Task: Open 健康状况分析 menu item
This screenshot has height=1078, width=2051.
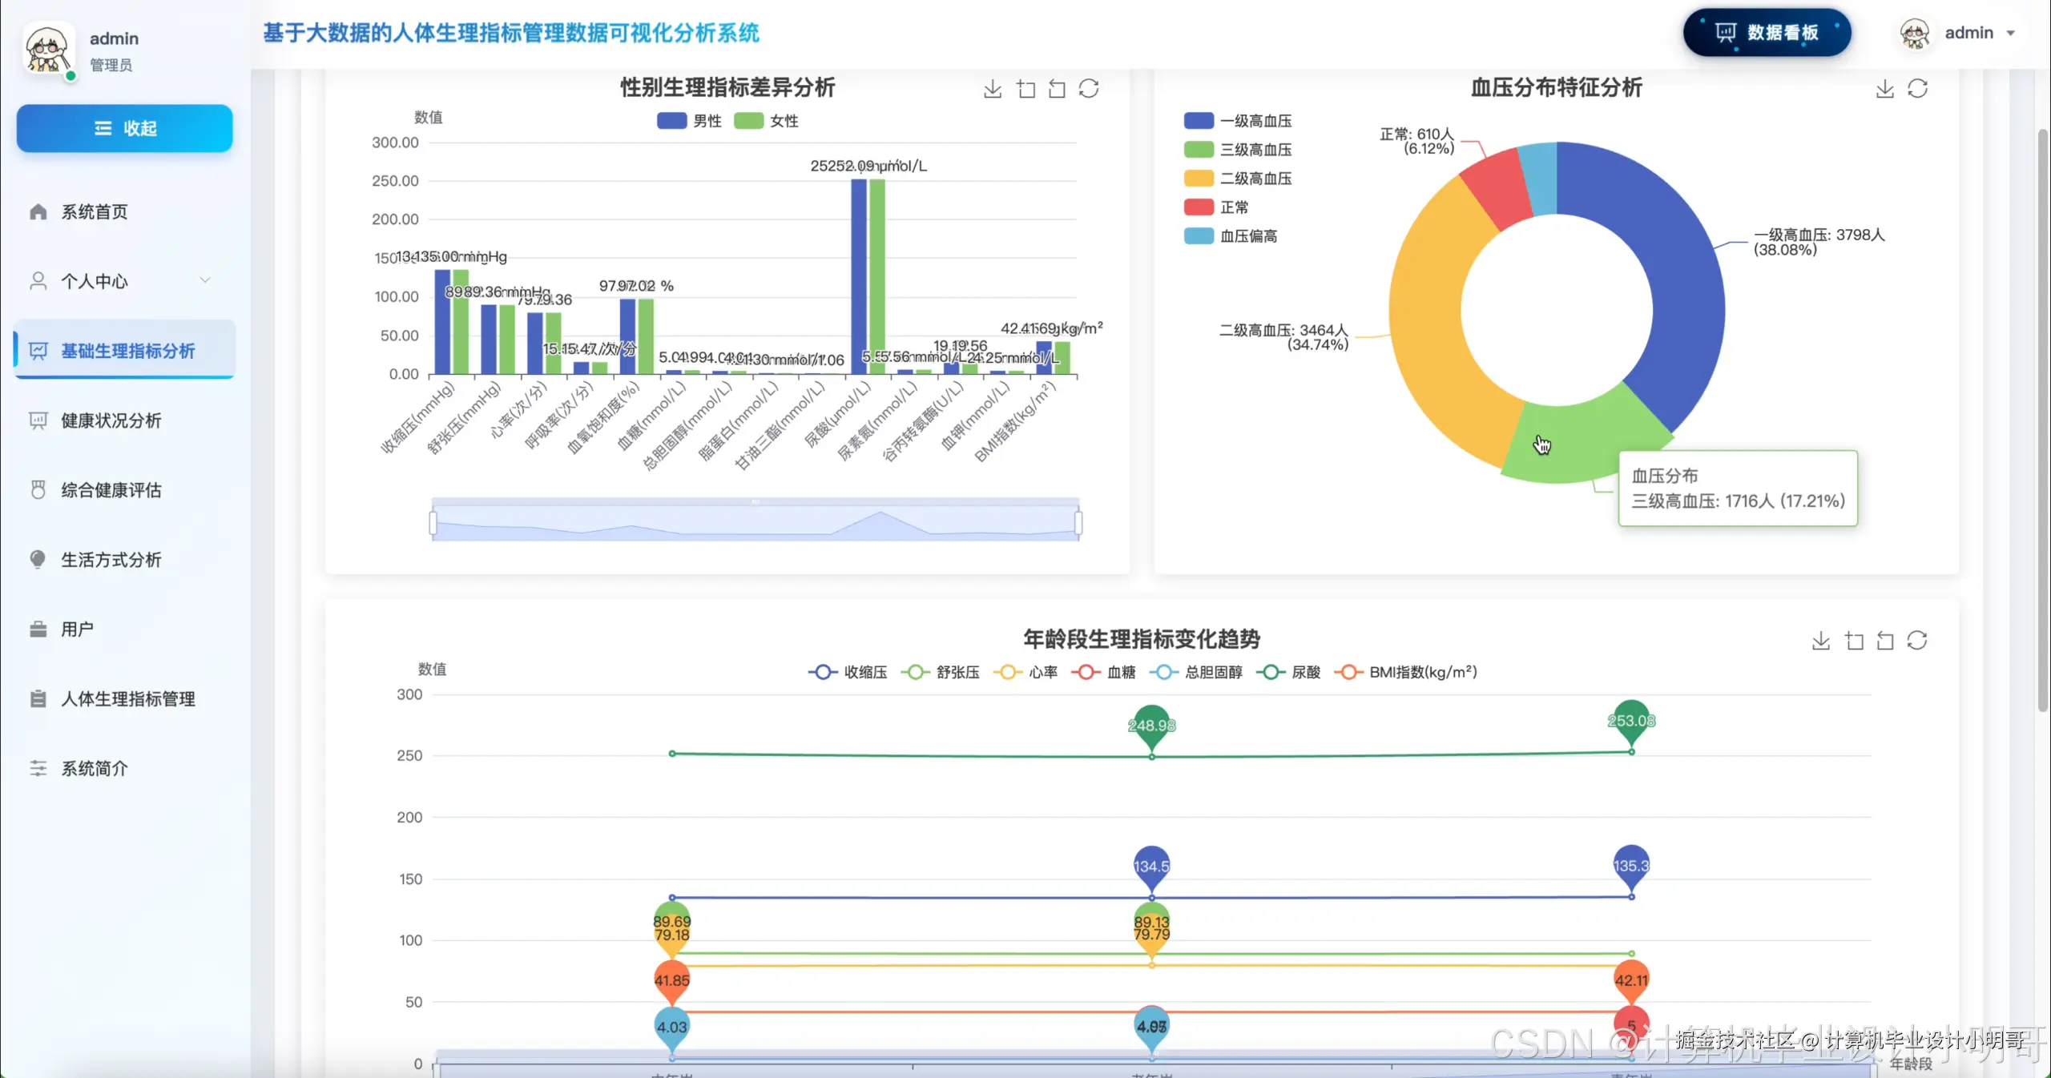Action: point(111,420)
